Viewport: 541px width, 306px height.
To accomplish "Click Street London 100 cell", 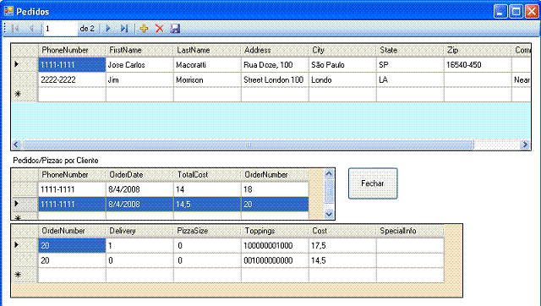I will pos(275,79).
